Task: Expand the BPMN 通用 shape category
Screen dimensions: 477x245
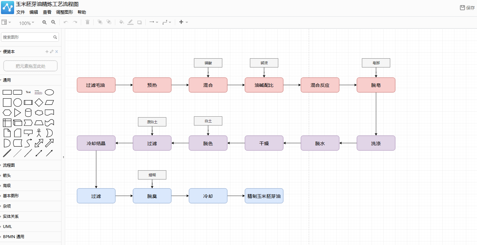Action: (x=30, y=237)
